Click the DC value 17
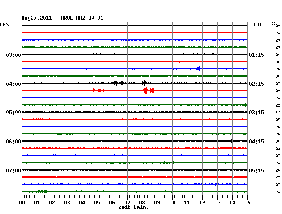Image resolution: width=282 pixels, height=214 pixels. tap(278, 112)
